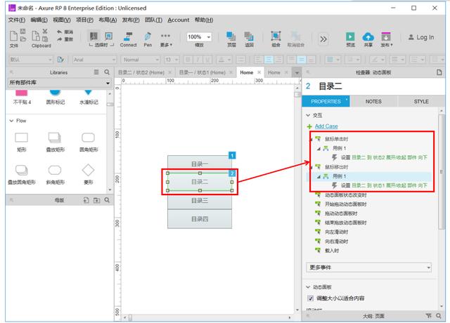Select the 菱形 flow shape
Image resolution: width=450 pixels, height=323 pixels.
point(89,174)
